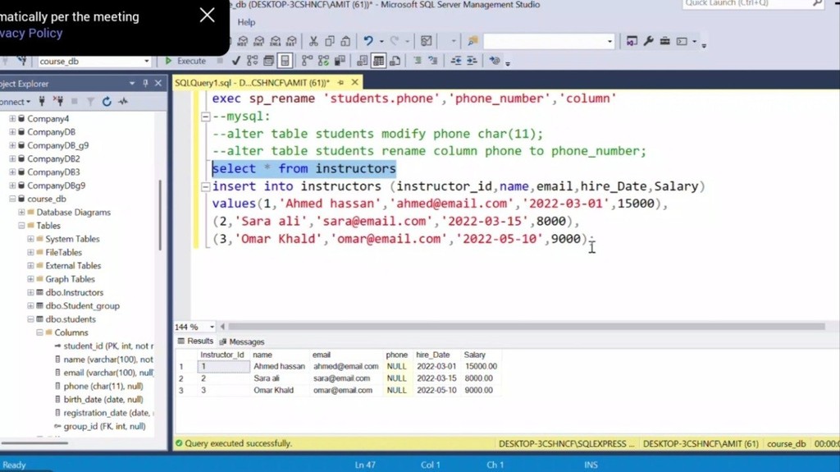Open Properties via the wrench icon

648,41
